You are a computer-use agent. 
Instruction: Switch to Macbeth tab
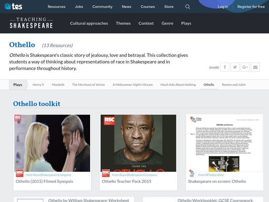coord(58,85)
